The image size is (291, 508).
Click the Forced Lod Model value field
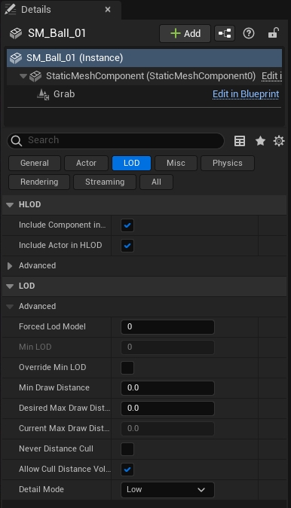(x=167, y=327)
